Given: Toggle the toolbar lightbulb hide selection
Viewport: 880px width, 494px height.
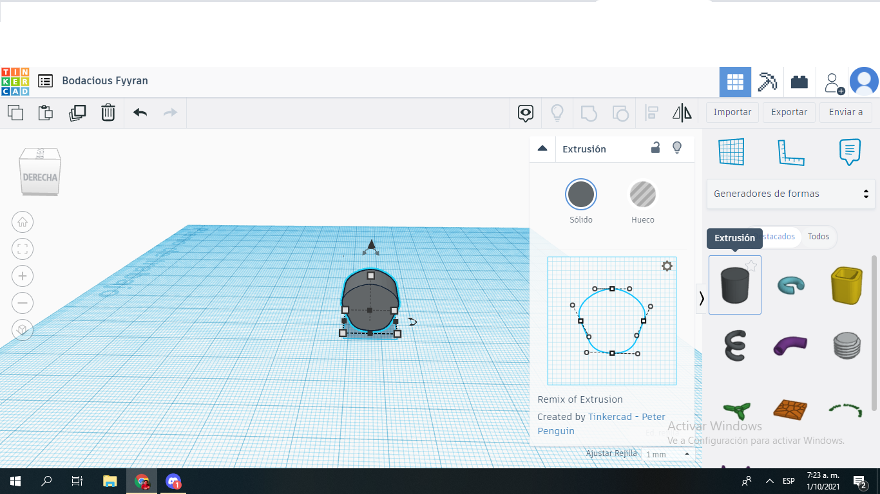Looking at the screenshot, I should (557, 113).
